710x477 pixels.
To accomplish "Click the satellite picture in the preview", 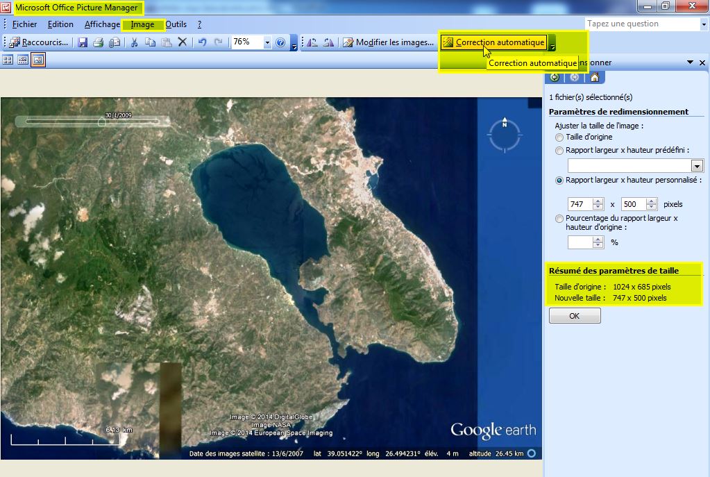I will click(271, 278).
